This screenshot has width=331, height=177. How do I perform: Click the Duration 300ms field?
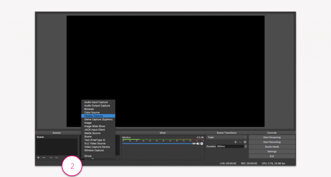tap(230, 146)
